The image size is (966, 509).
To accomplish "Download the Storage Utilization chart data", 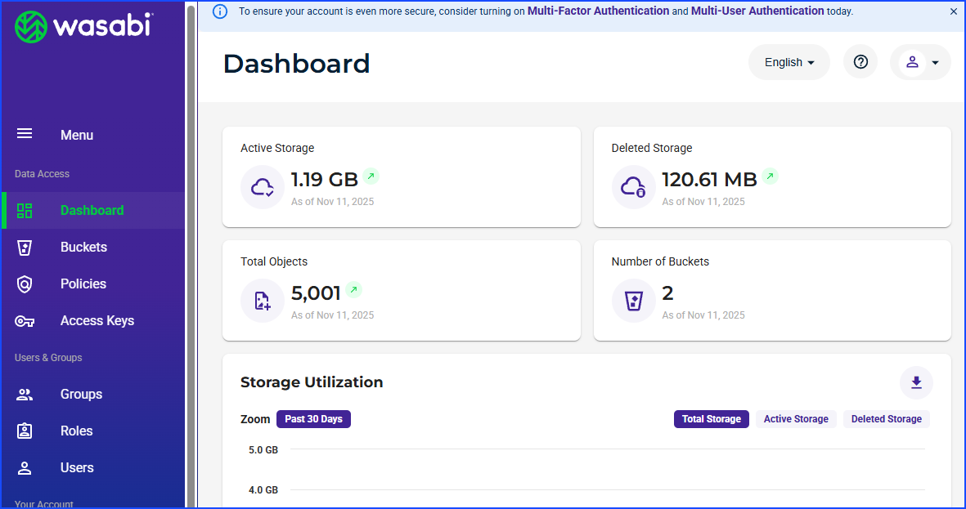I will pyautogui.click(x=916, y=382).
